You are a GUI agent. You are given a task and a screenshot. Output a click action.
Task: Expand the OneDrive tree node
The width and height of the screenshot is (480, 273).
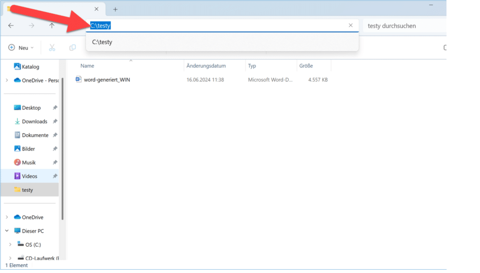[x=7, y=217]
